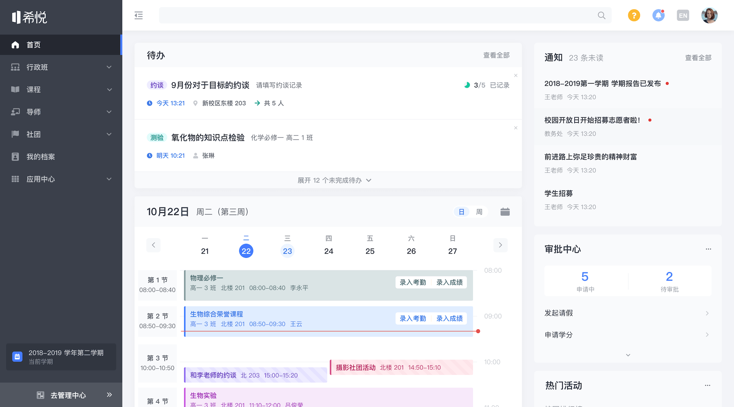
Task: Open the 审批中心 more options ellipsis
Action: [x=708, y=249]
